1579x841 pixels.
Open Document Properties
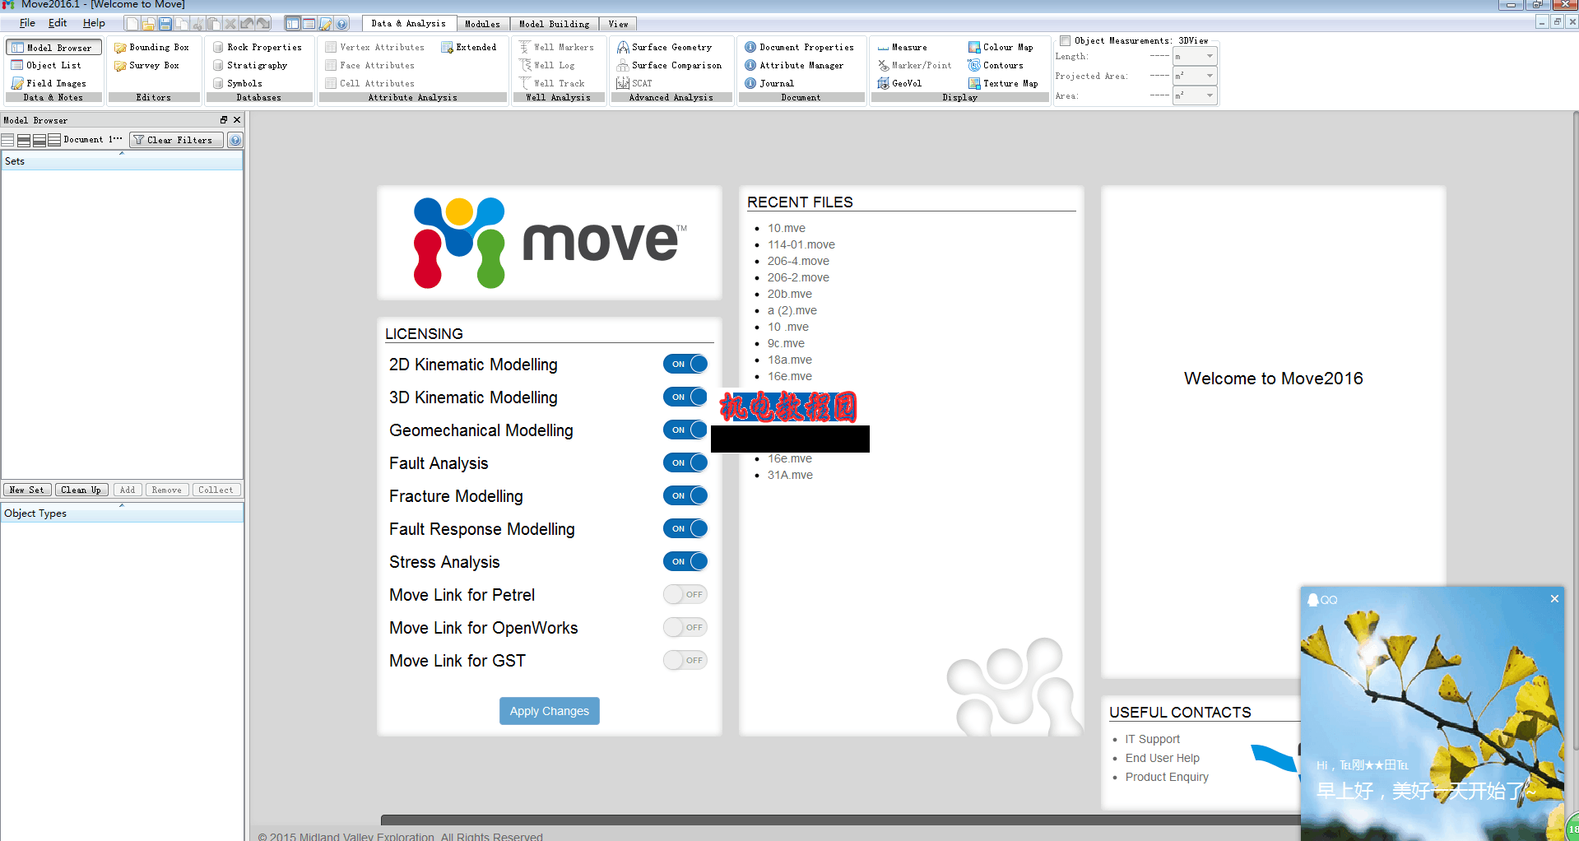tap(800, 48)
